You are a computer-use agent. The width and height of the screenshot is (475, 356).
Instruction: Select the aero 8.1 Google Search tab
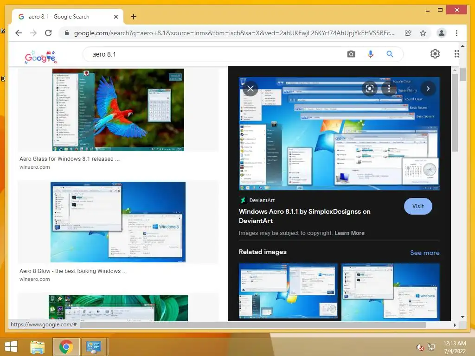coord(68,17)
